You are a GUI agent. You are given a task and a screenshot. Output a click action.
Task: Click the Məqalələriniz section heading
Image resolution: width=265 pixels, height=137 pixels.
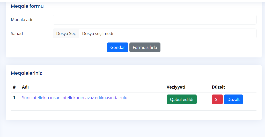click(26, 73)
